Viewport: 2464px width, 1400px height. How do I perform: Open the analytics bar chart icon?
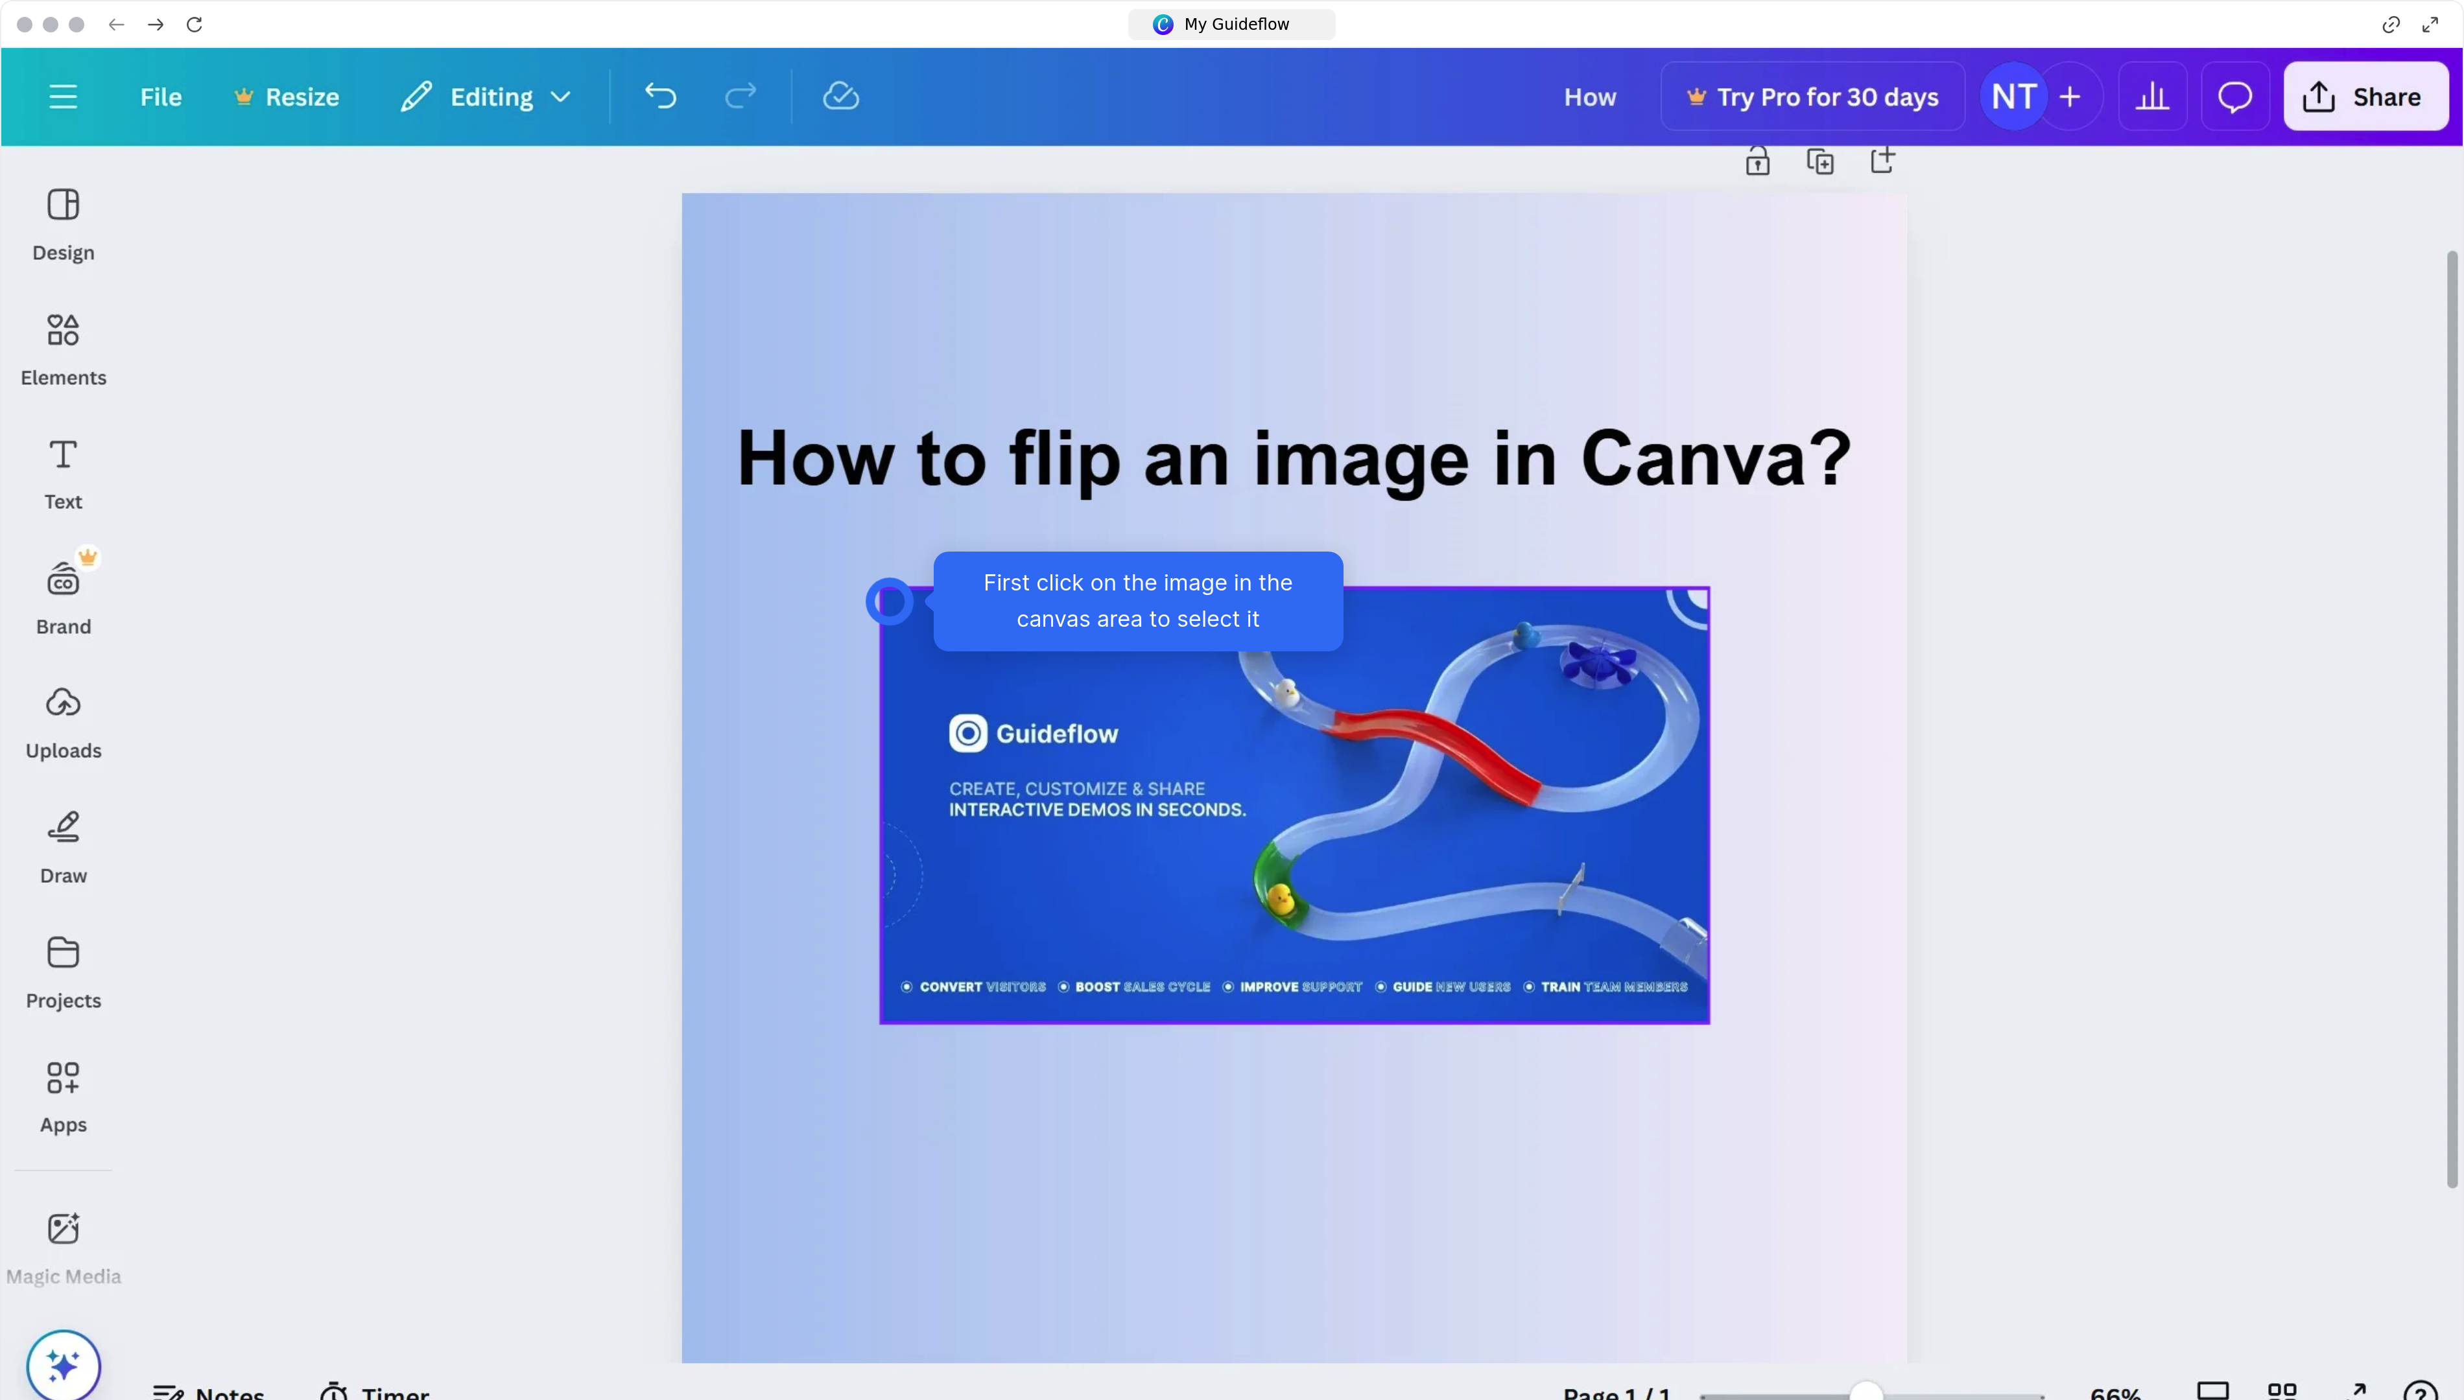coord(2152,96)
